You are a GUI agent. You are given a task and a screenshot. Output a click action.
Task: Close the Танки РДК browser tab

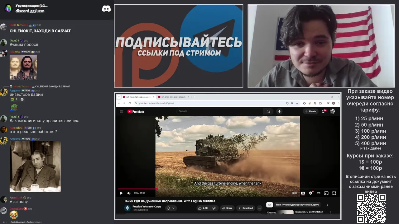tap(153, 97)
